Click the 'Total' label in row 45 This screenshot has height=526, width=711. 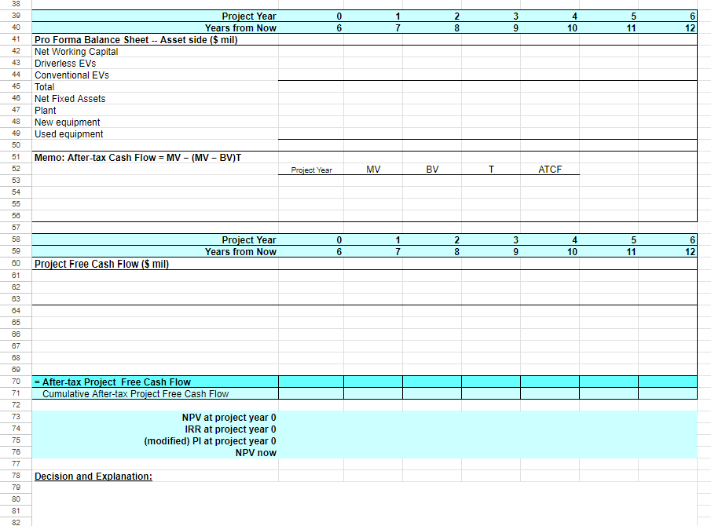[x=45, y=87]
